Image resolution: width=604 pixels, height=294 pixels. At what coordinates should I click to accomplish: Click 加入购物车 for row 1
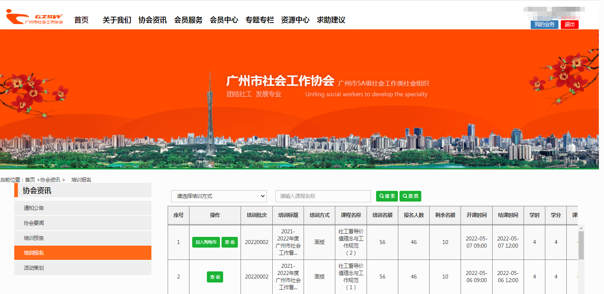(206, 242)
